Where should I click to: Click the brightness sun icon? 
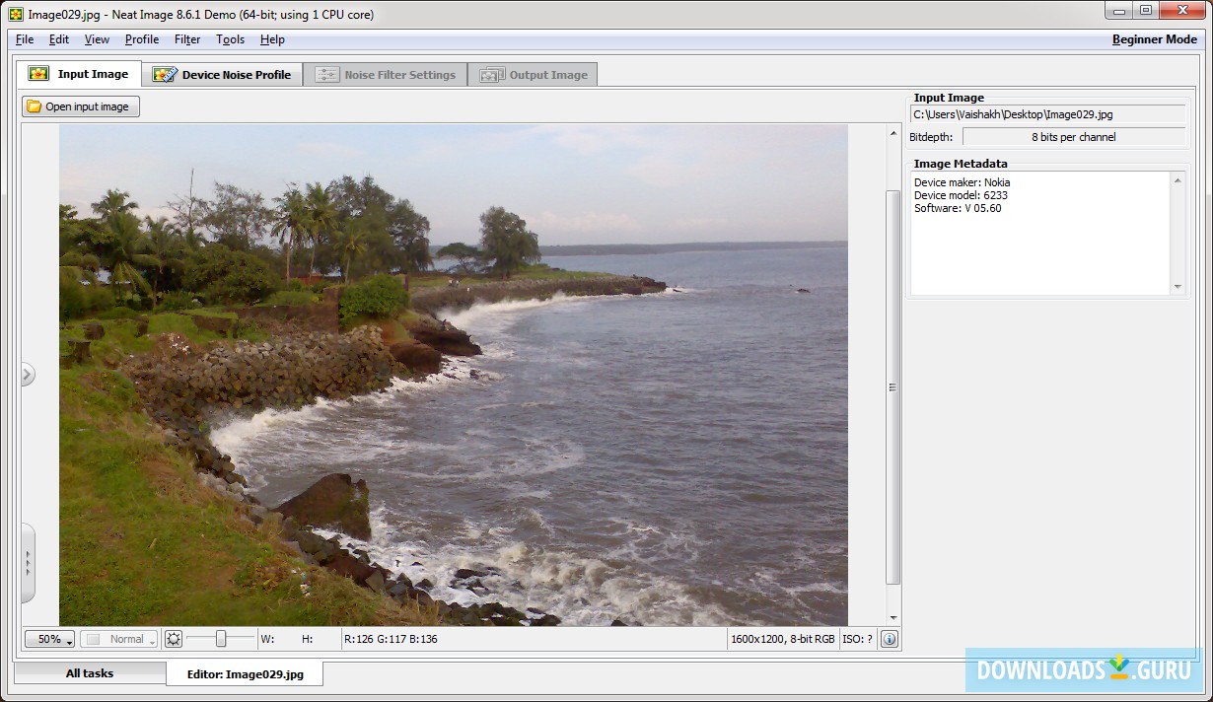pos(174,639)
